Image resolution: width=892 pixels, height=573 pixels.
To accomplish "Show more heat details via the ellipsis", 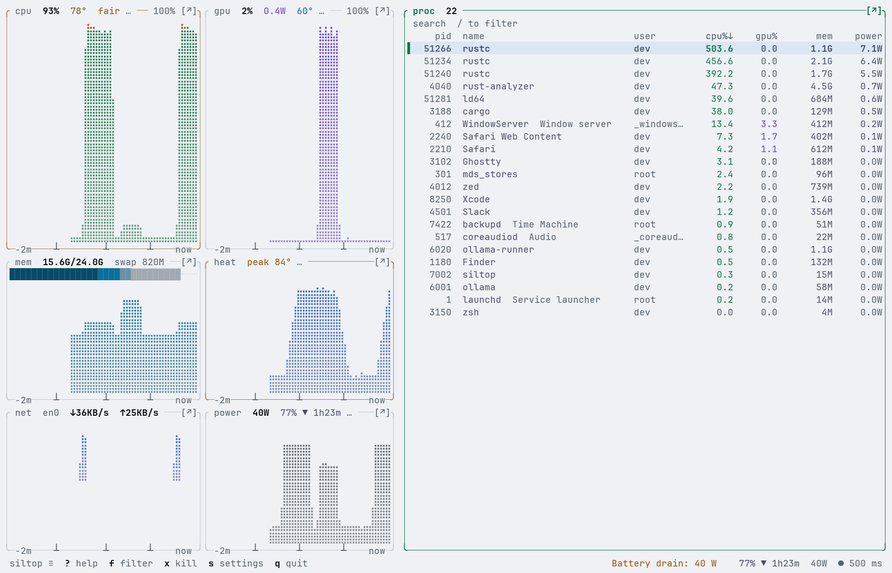I will (299, 262).
